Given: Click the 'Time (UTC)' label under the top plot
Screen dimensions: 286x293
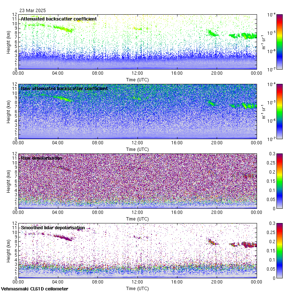Looking at the screenshot, I should (x=137, y=79).
